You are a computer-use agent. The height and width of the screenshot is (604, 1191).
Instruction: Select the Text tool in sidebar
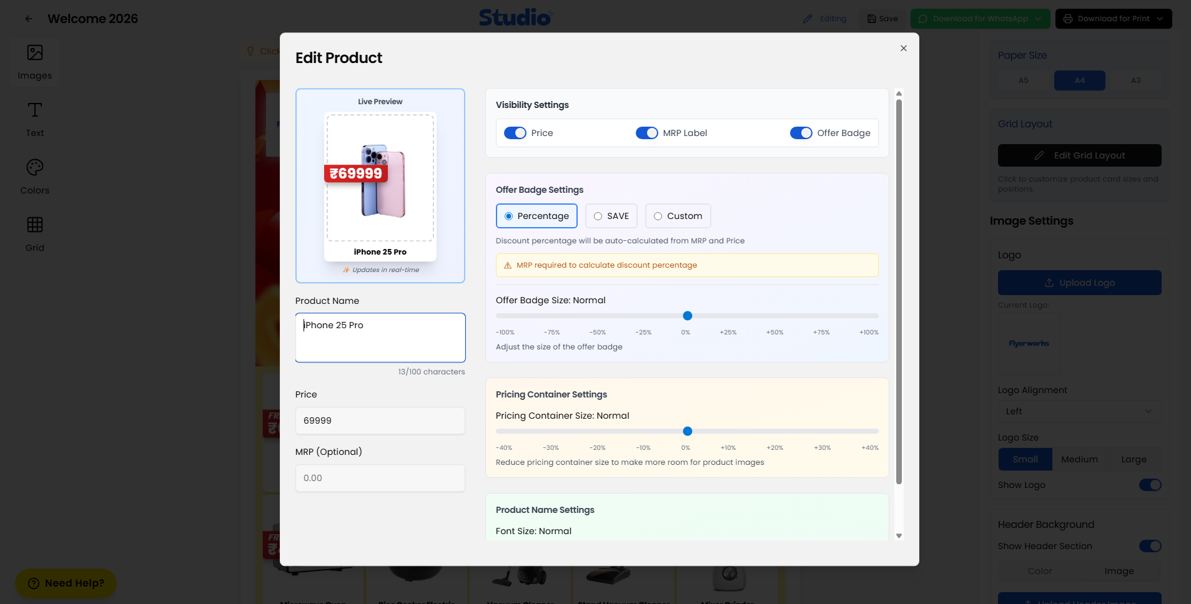pyautogui.click(x=35, y=119)
